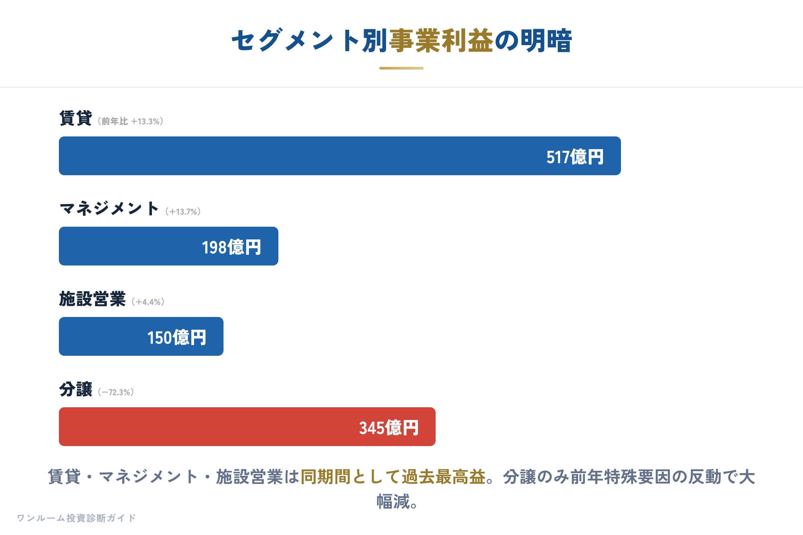Click the gold underline below the title

(401, 68)
